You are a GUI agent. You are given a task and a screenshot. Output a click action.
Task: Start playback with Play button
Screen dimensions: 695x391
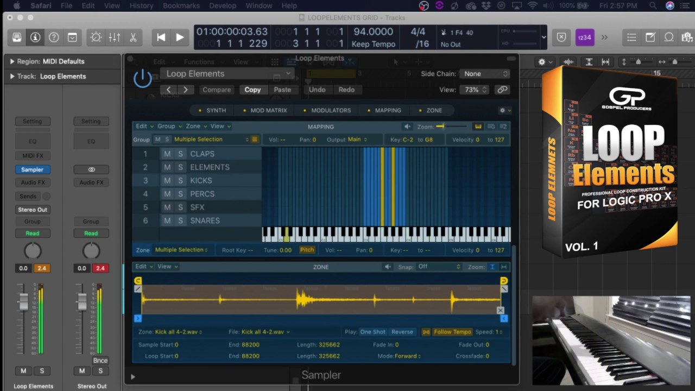pyautogui.click(x=180, y=37)
